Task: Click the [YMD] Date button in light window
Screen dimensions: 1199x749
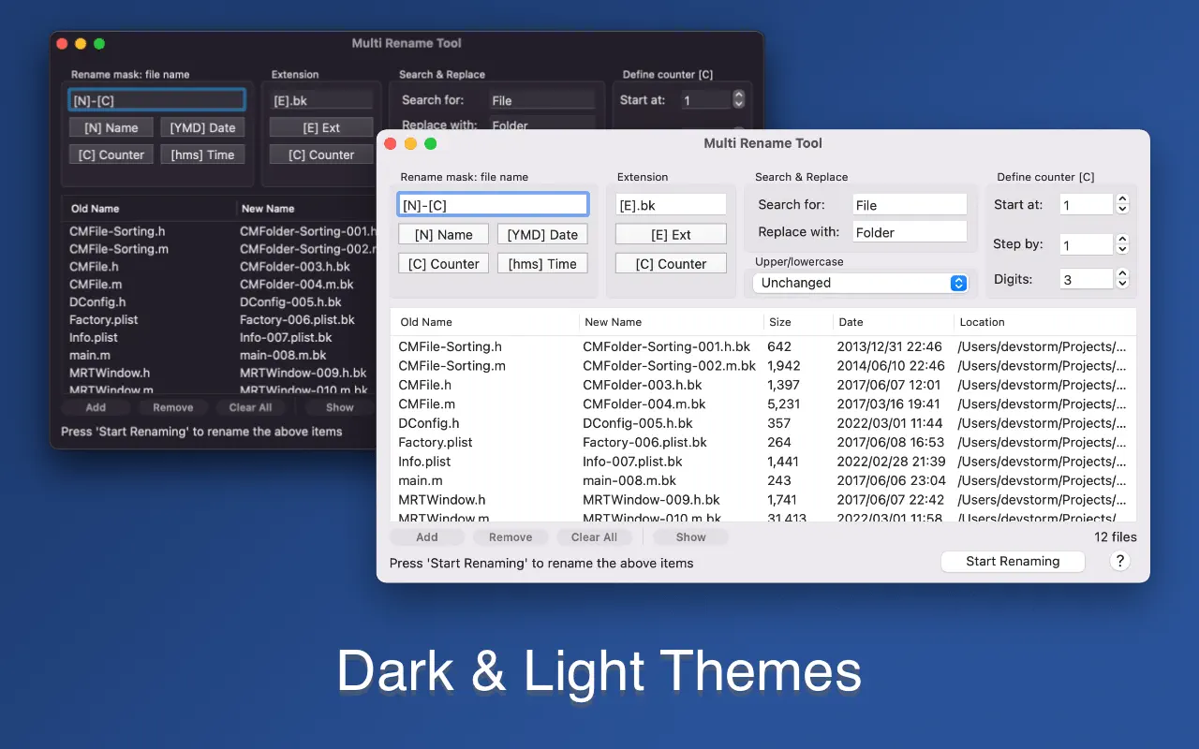Action: [x=542, y=235]
